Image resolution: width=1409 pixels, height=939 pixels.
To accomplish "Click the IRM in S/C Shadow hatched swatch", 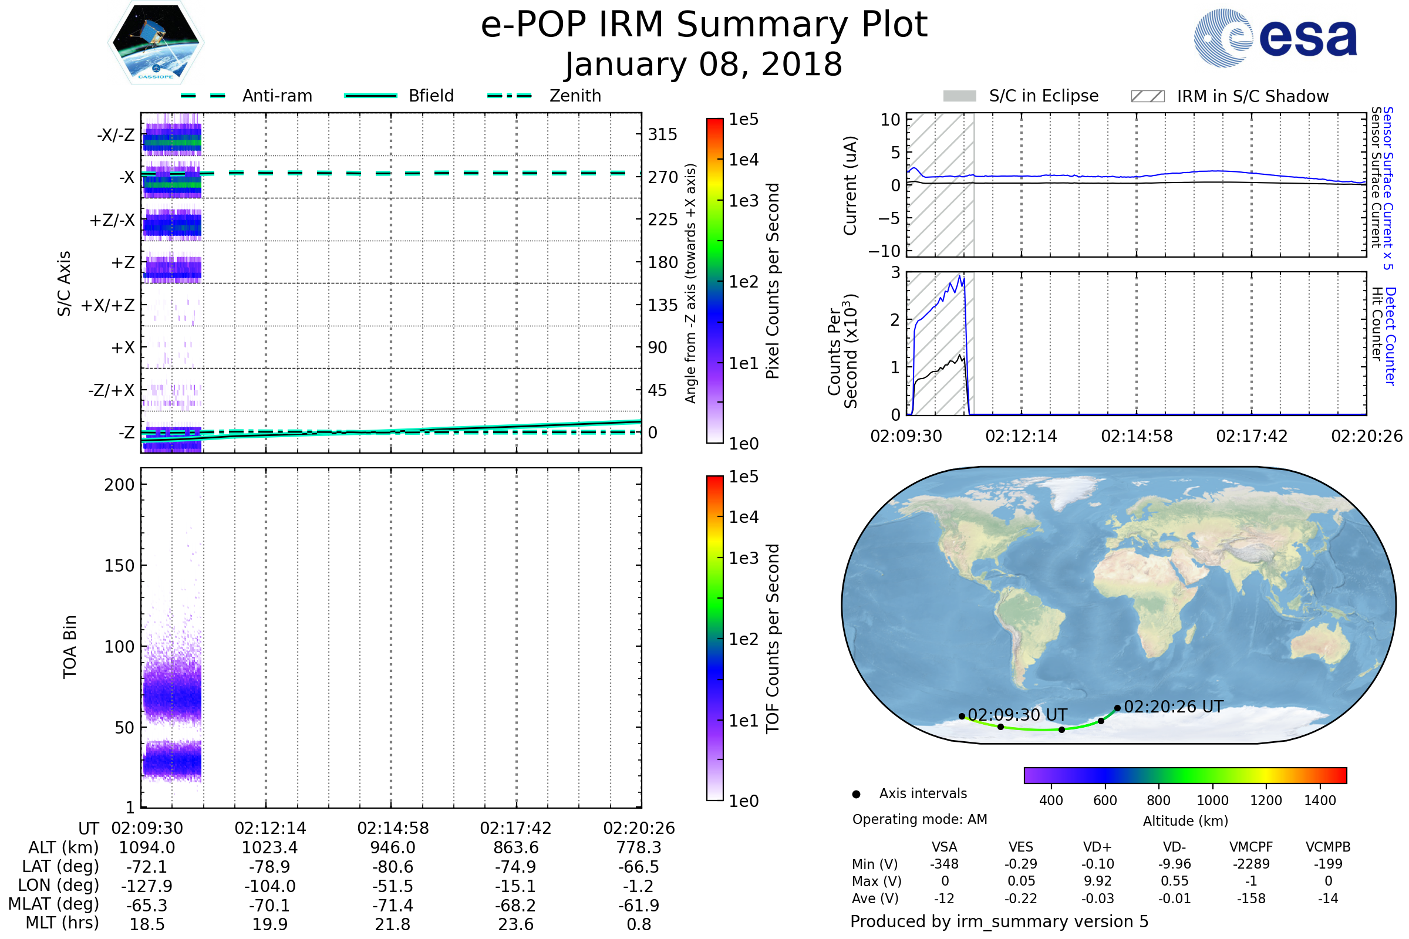I will 1147,96.
